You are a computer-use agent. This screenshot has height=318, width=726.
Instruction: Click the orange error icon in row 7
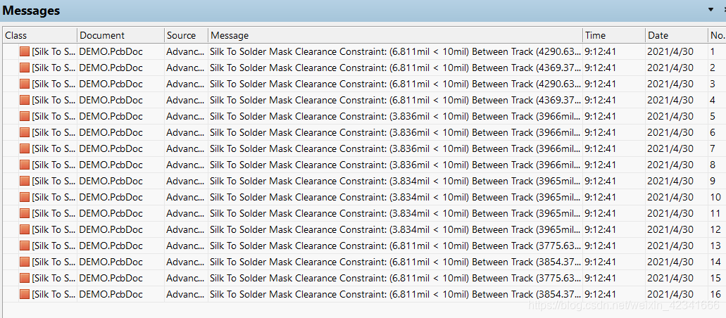25,148
